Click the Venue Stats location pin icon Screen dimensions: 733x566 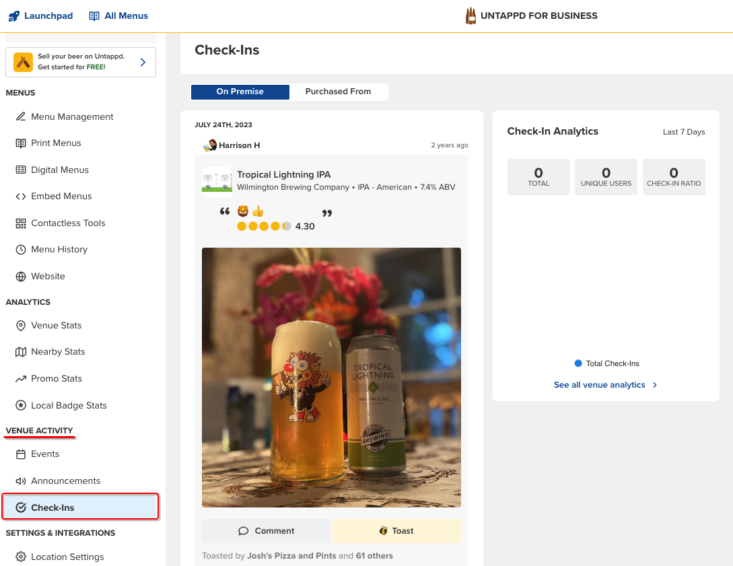[21, 326]
